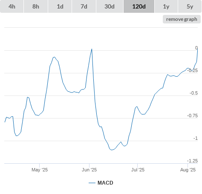Switch chart to 30d range
This screenshot has height=194, width=202.
pyautogui.click(x=110, y=6)
